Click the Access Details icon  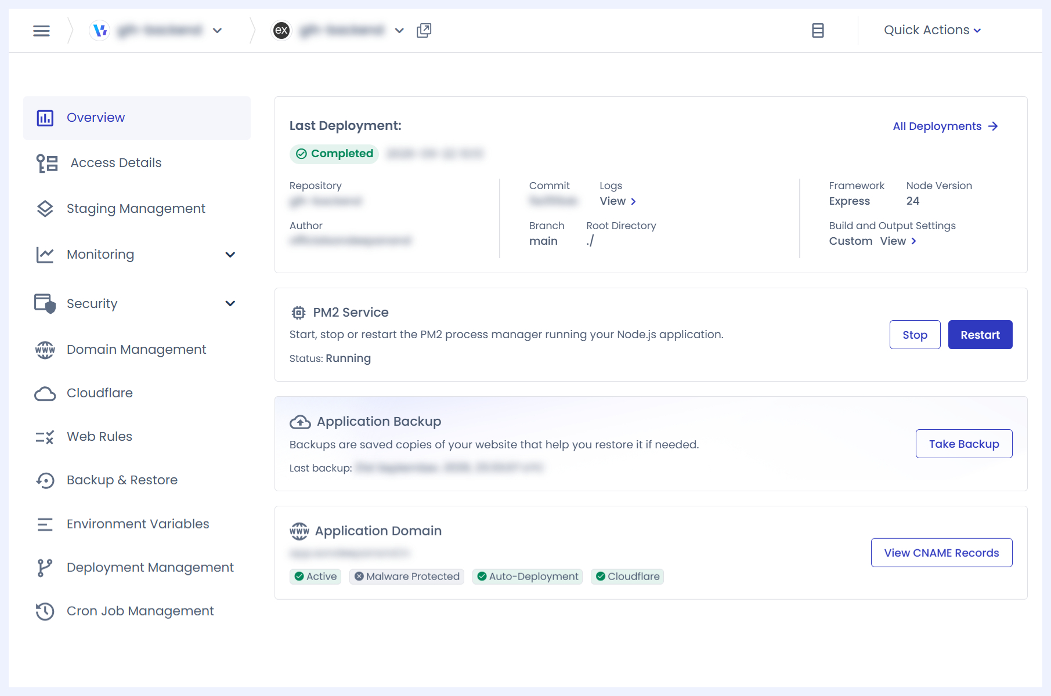coord(47,163)
